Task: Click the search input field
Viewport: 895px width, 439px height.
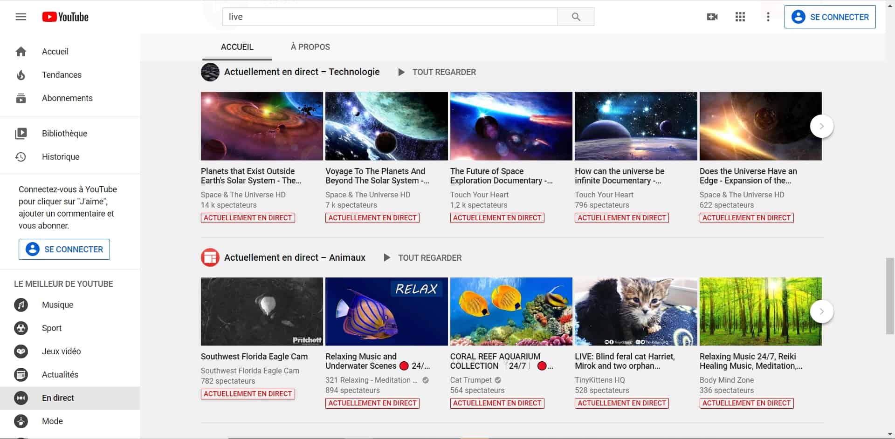Action: tap(390, 17)
